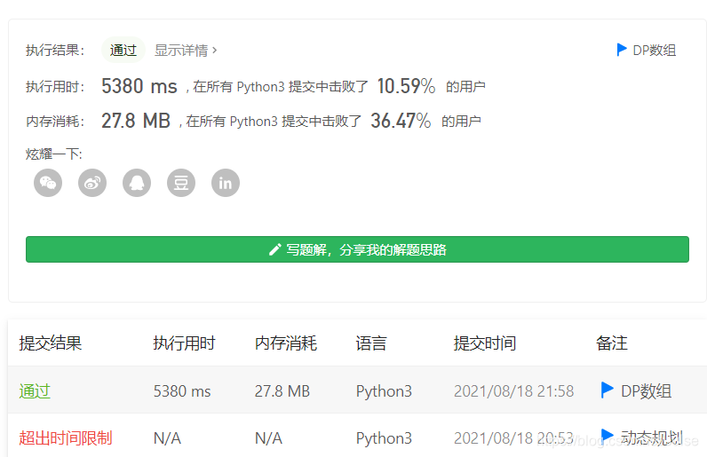Viewport: 707px width, 457px height.
Task: Click flag icon in the 超出时间限制 row
Action: point(607,436)
